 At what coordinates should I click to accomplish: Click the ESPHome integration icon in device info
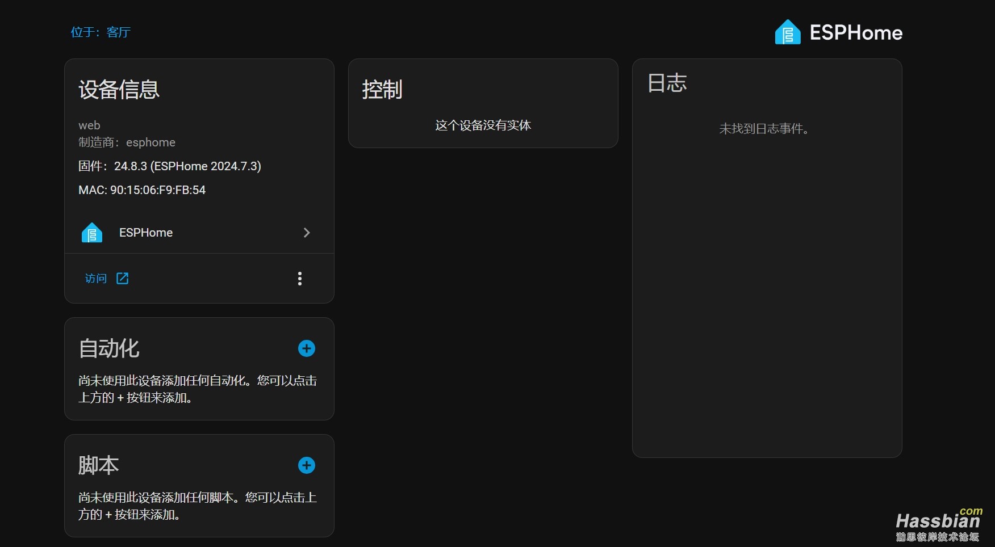(x=92, y=233)
